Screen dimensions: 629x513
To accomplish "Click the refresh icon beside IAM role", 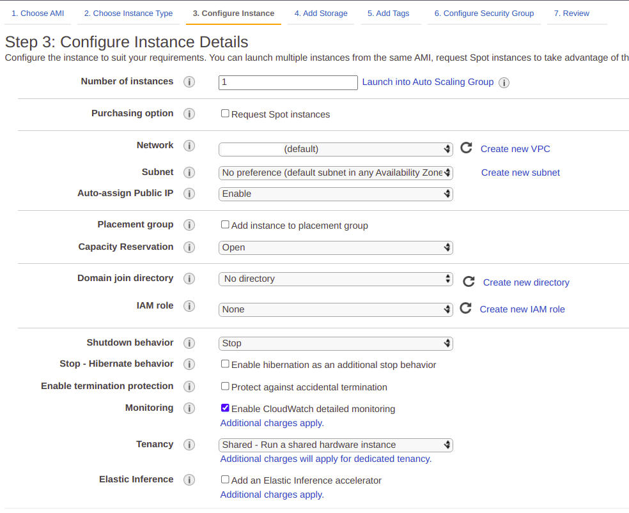I will tap(467, 309).
